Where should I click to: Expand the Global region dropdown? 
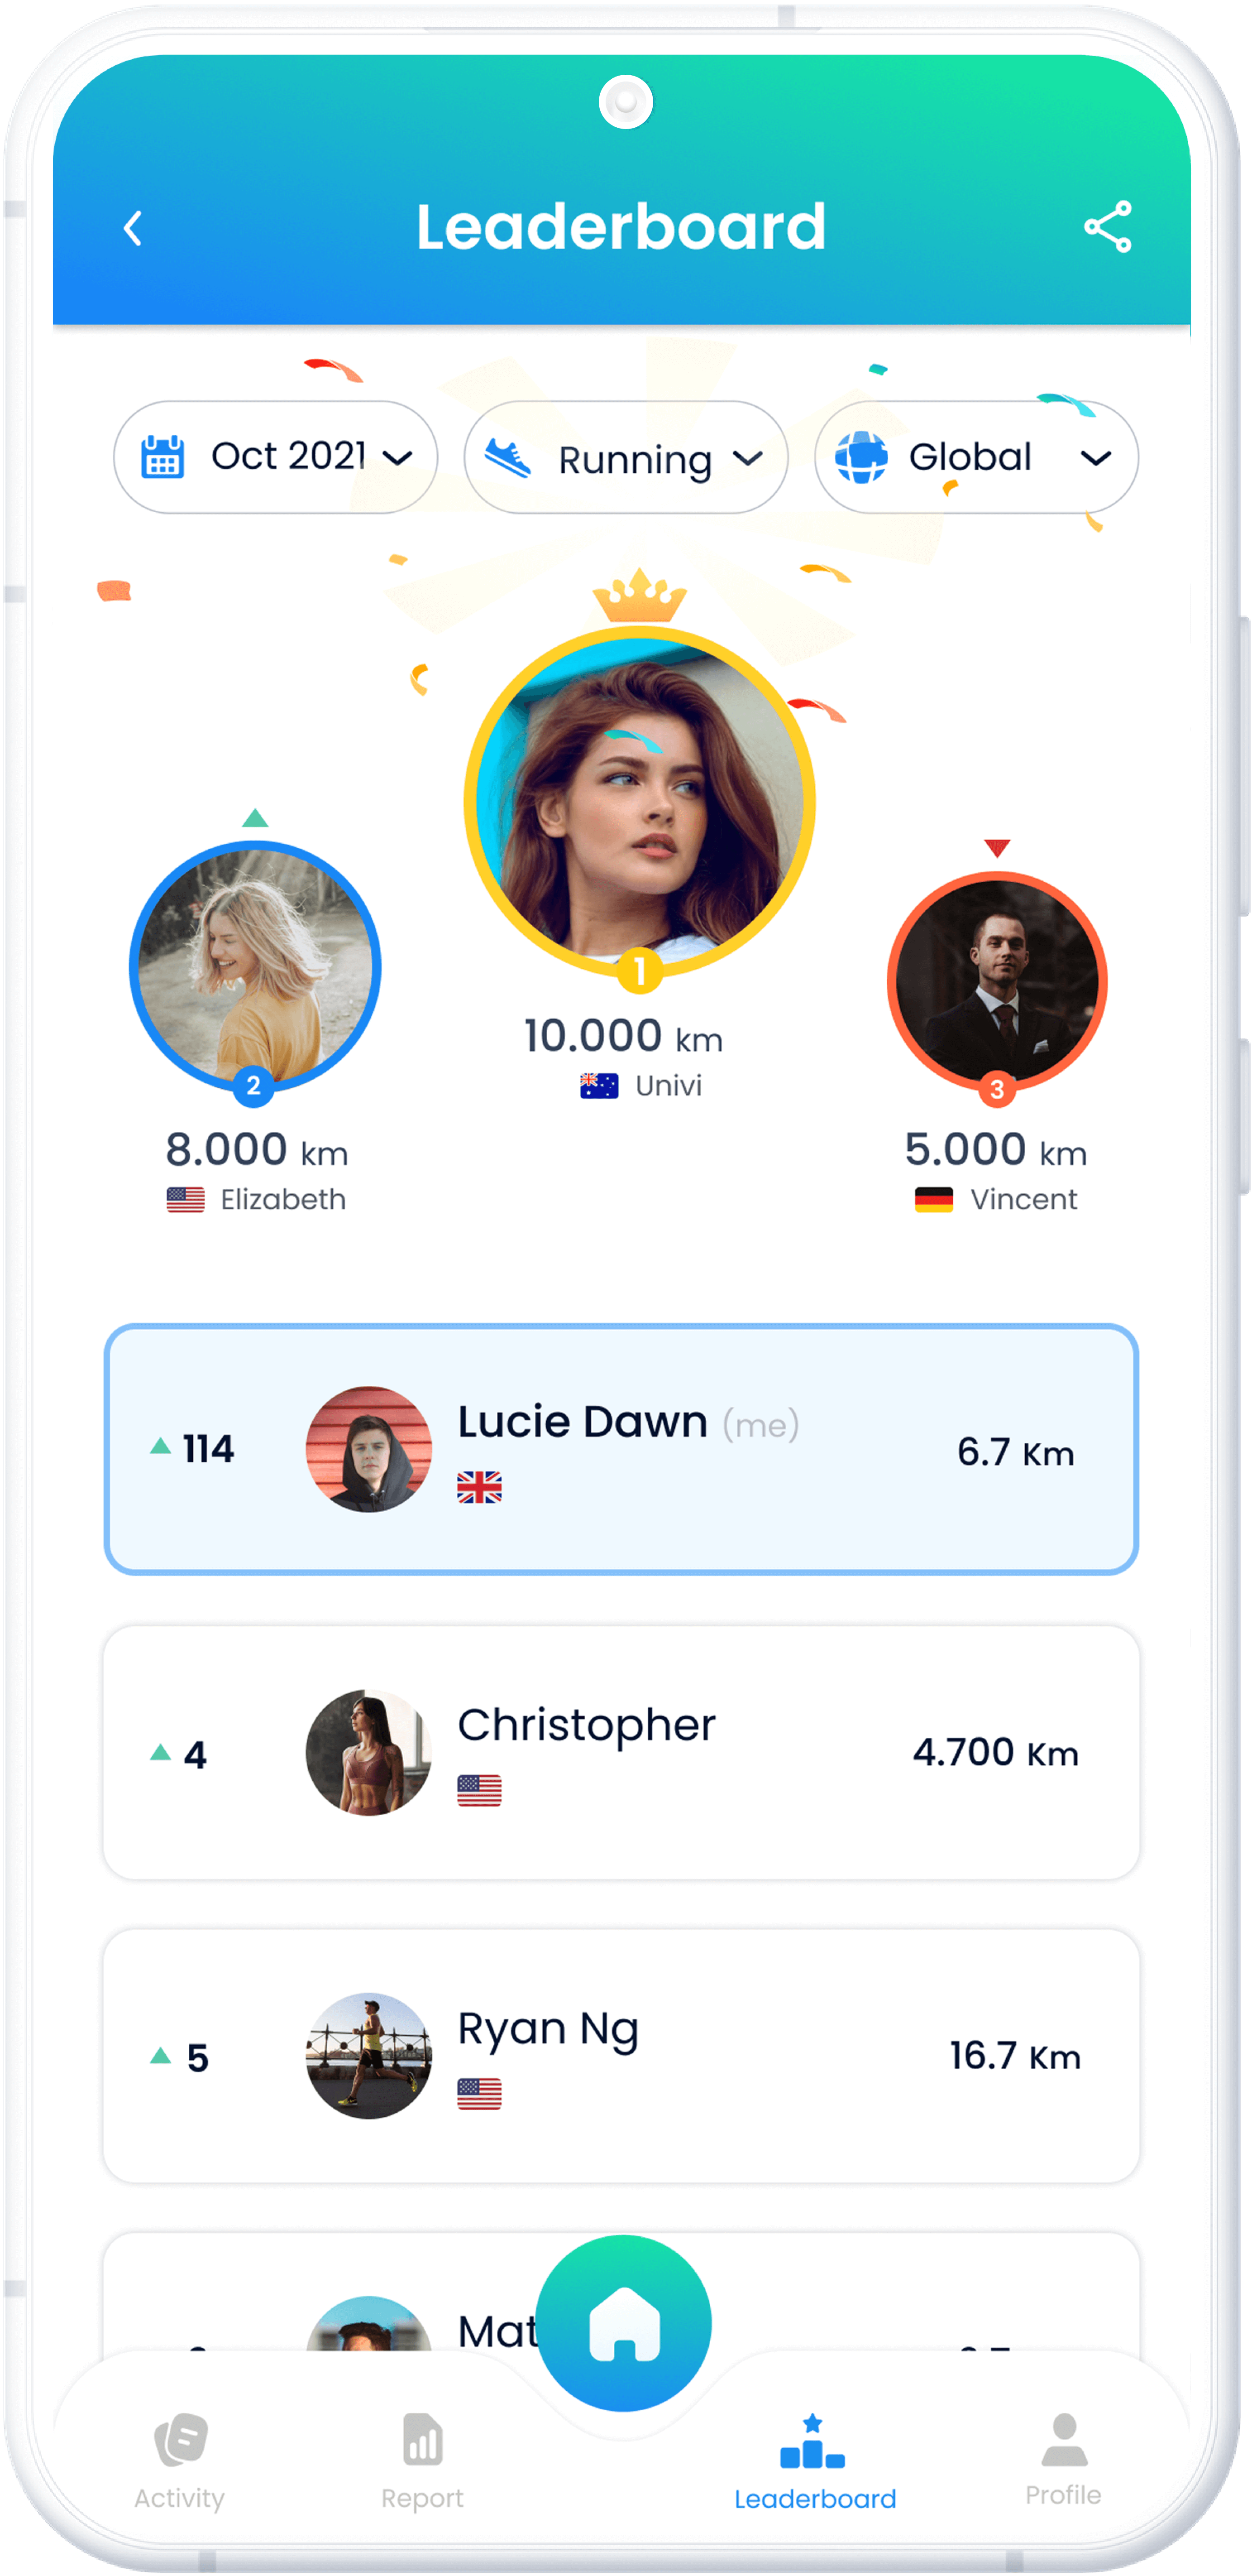(x=976, y=457)
